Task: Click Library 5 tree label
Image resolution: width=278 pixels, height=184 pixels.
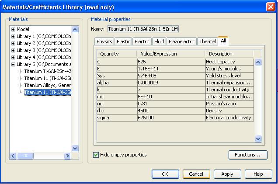Action: [44, 64]
